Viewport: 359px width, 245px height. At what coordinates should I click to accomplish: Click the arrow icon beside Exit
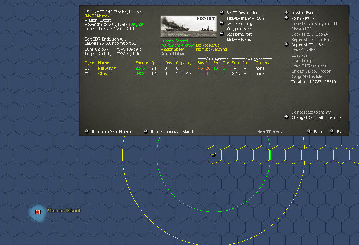pos(332,131)
